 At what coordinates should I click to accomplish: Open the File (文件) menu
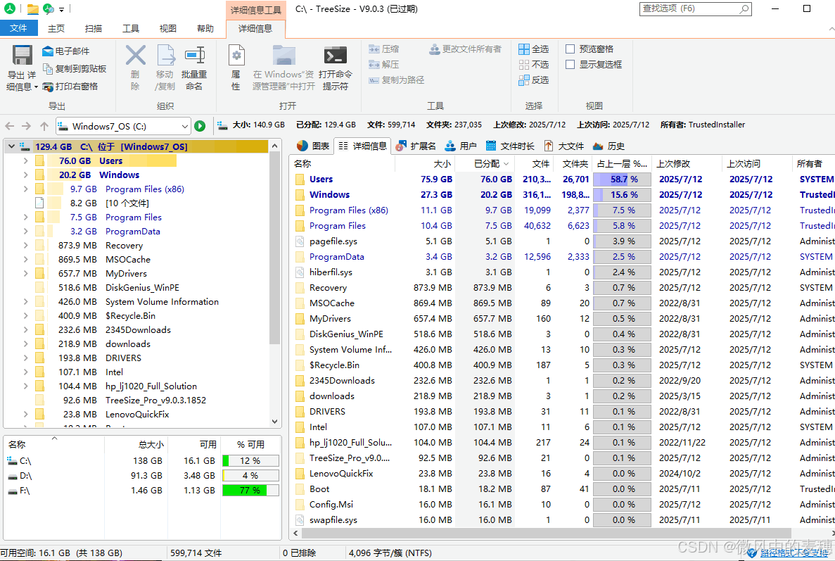(18, 28)
